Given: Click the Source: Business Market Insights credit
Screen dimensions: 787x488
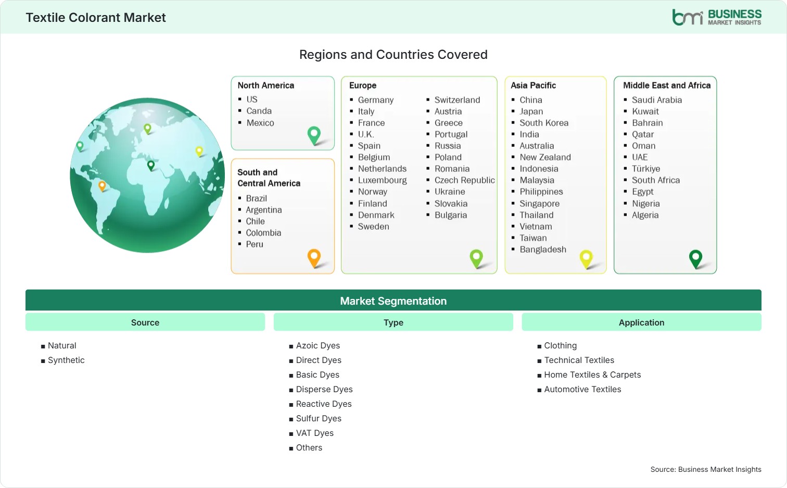Looking at the screenshot, I should (706, 469).
